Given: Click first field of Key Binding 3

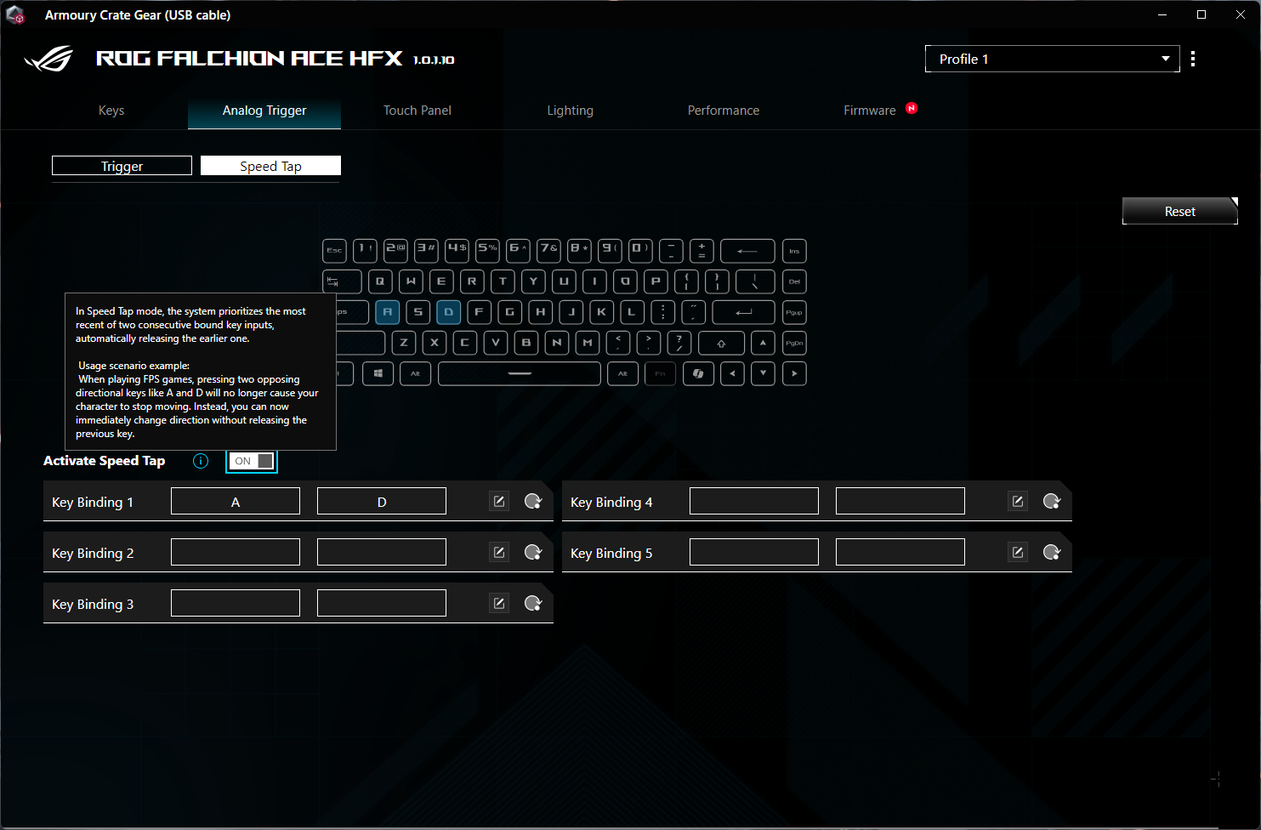Looking at the screenshot, I should [x=236, y=603].
